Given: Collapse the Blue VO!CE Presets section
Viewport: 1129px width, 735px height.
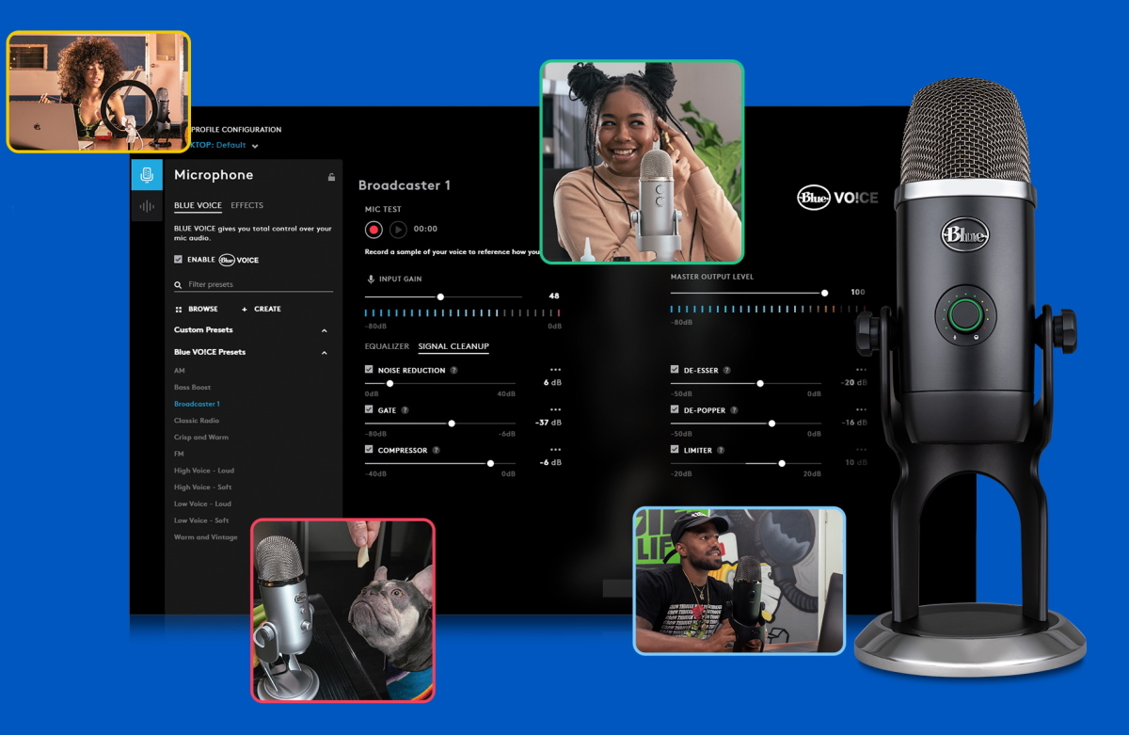Looking at the screenshot, I should (325, 353).
